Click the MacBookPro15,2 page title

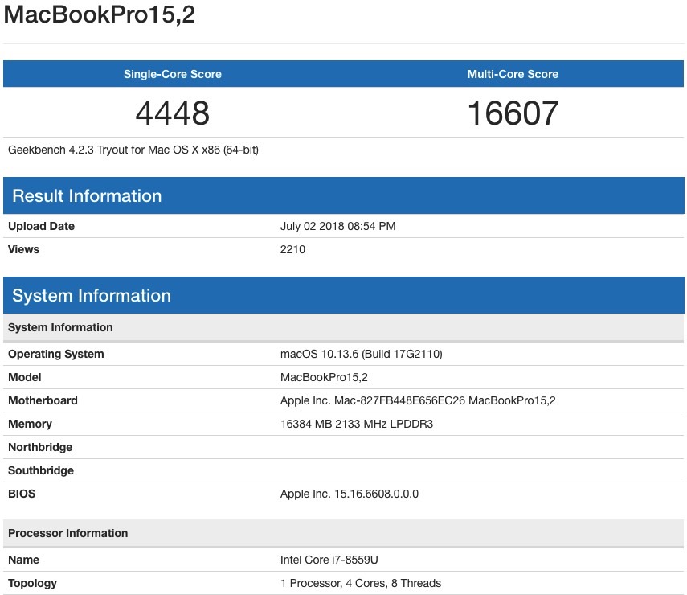(x=100, y=14)
